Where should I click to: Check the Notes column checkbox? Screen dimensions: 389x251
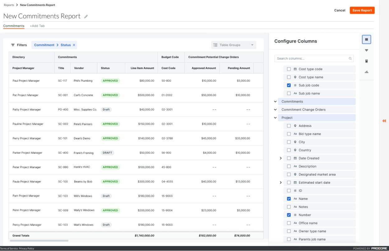(x=289, y=207)
